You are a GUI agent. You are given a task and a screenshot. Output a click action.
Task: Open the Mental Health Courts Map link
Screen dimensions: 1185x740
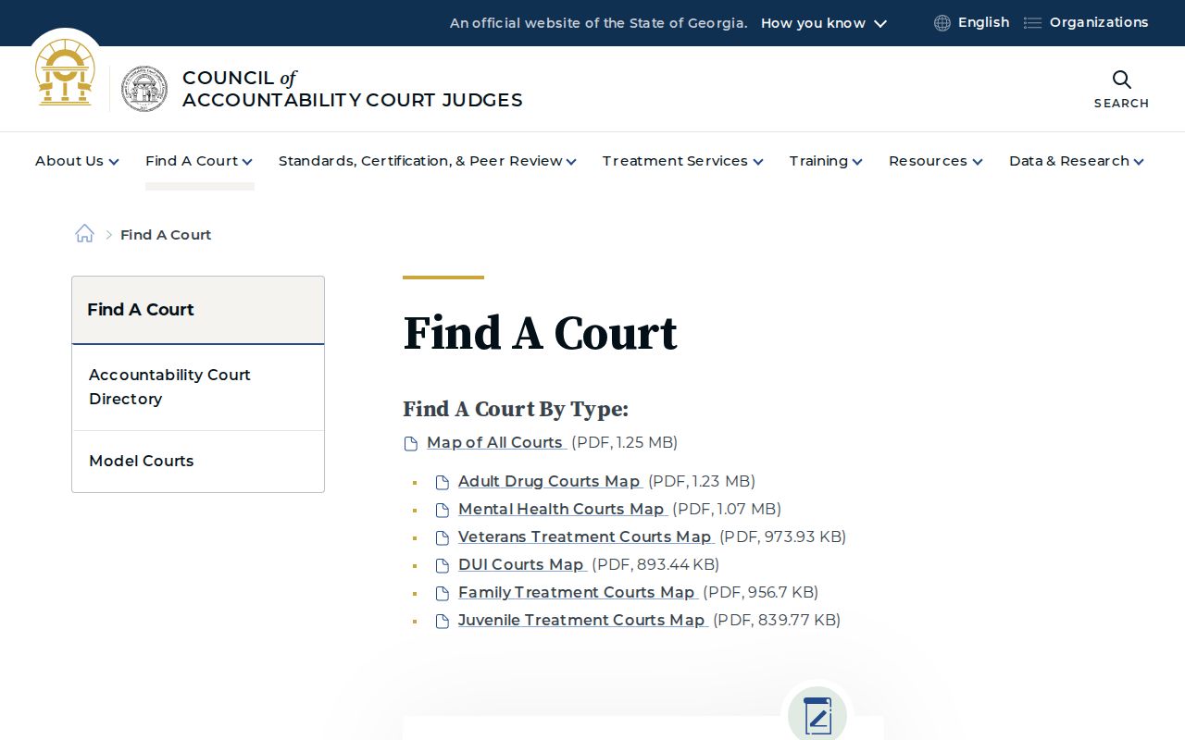tap(562, 509)
